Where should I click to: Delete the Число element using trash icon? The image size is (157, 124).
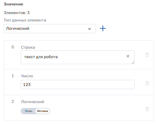pos(147,83)
